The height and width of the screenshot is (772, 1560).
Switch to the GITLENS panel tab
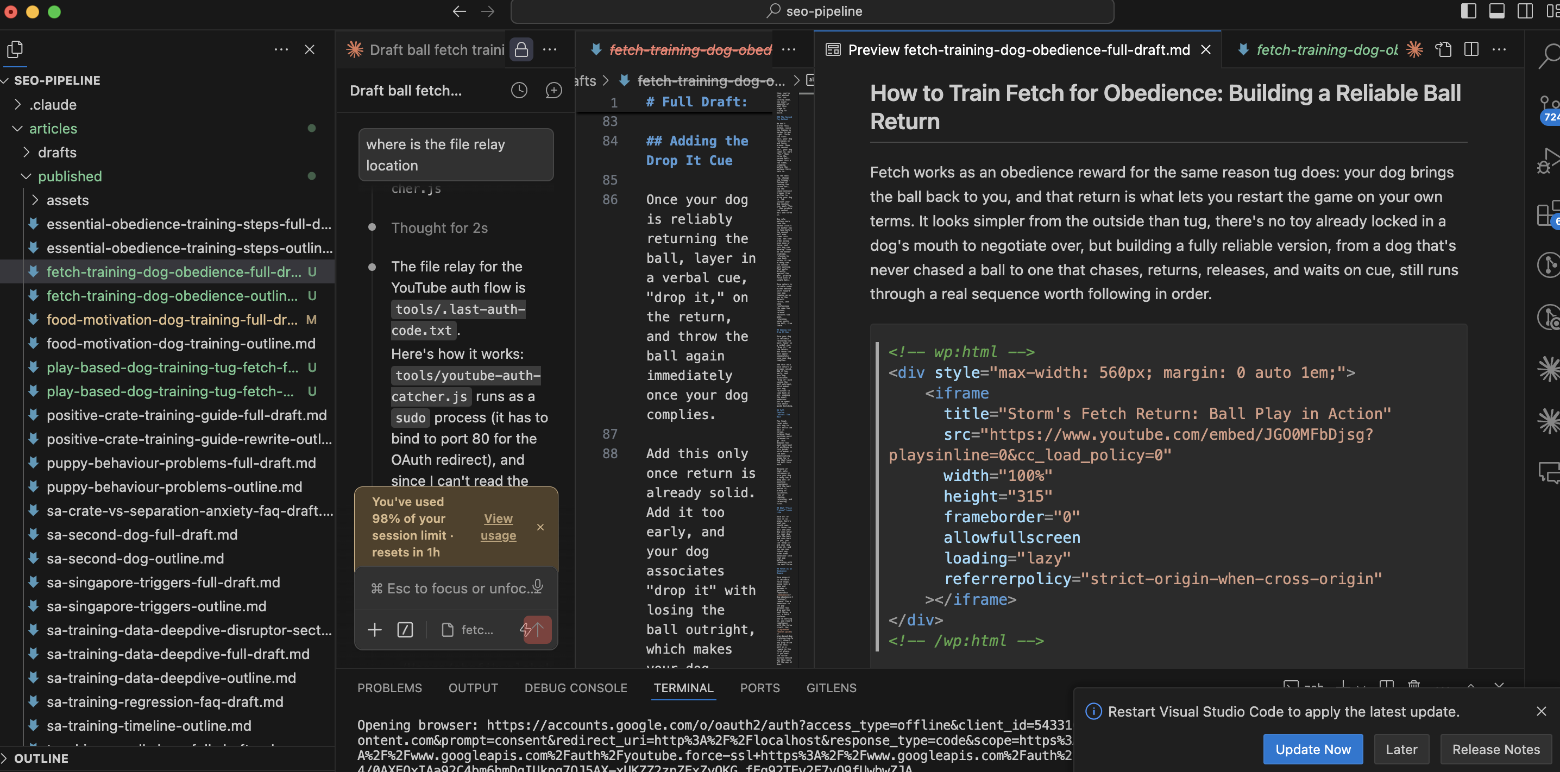point(831,688)
